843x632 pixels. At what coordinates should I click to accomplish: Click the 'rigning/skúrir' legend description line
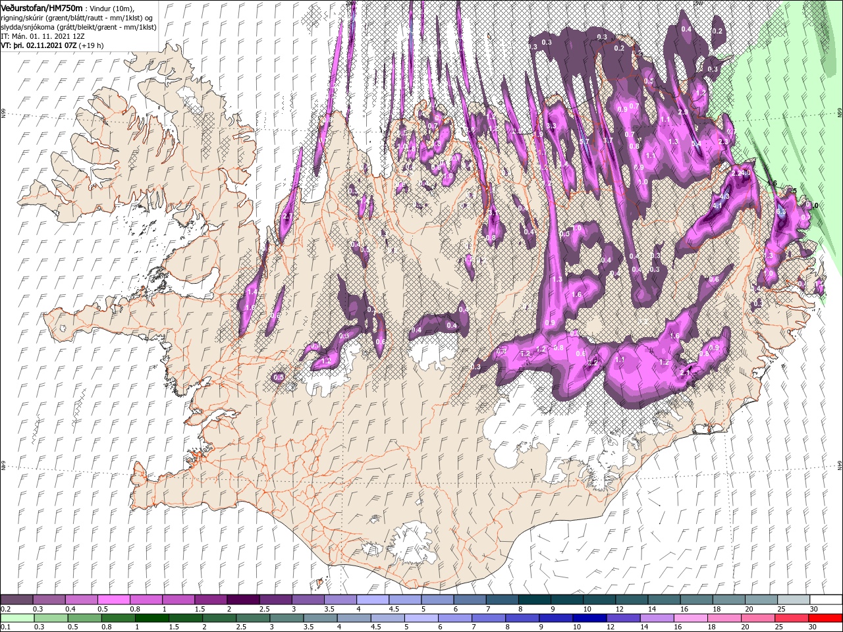(76, 17)
